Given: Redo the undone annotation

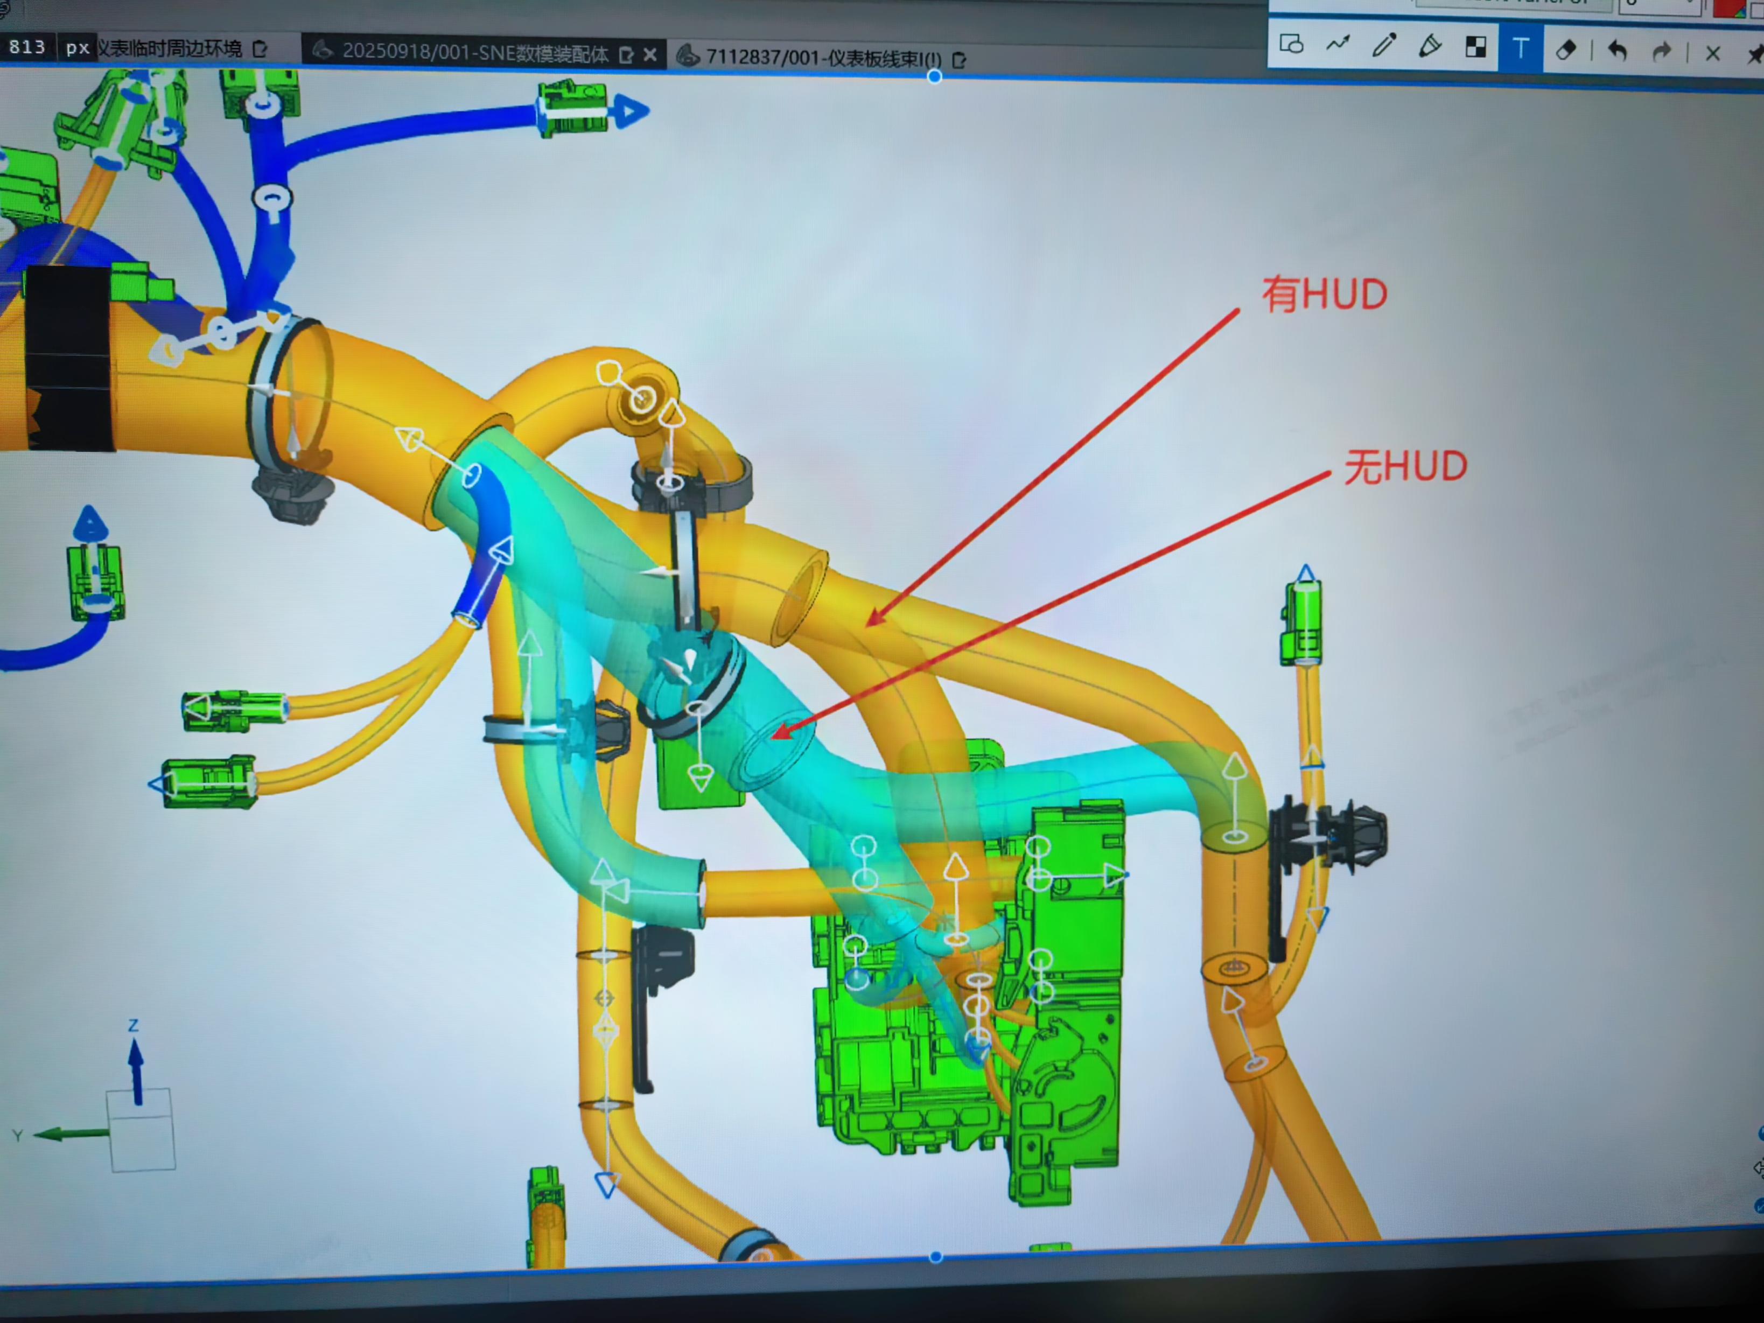Looking at the screenshot, I should click(1662, 53).
